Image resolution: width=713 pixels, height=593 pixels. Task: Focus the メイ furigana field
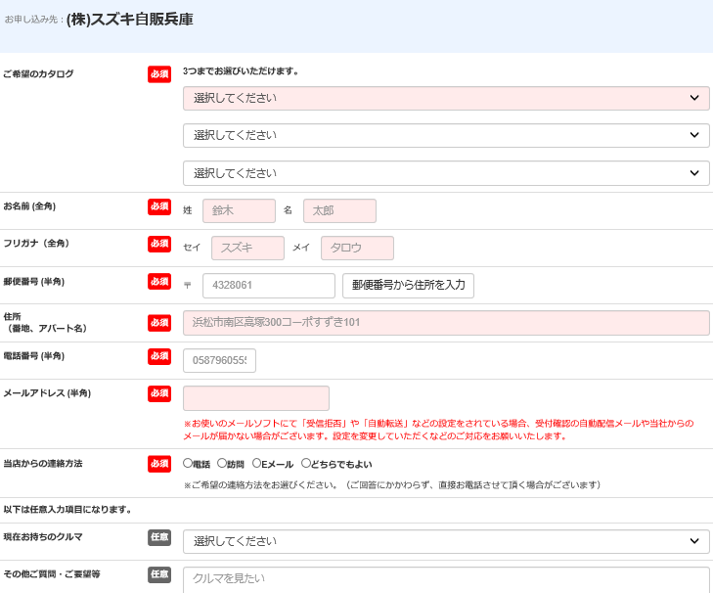click(x=357, y=248)
